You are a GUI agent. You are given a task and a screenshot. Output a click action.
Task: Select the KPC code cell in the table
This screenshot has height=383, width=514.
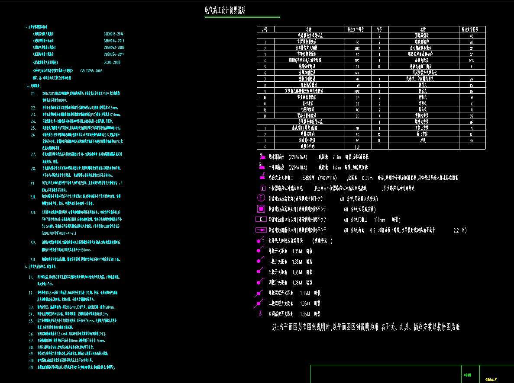point(357,92)
